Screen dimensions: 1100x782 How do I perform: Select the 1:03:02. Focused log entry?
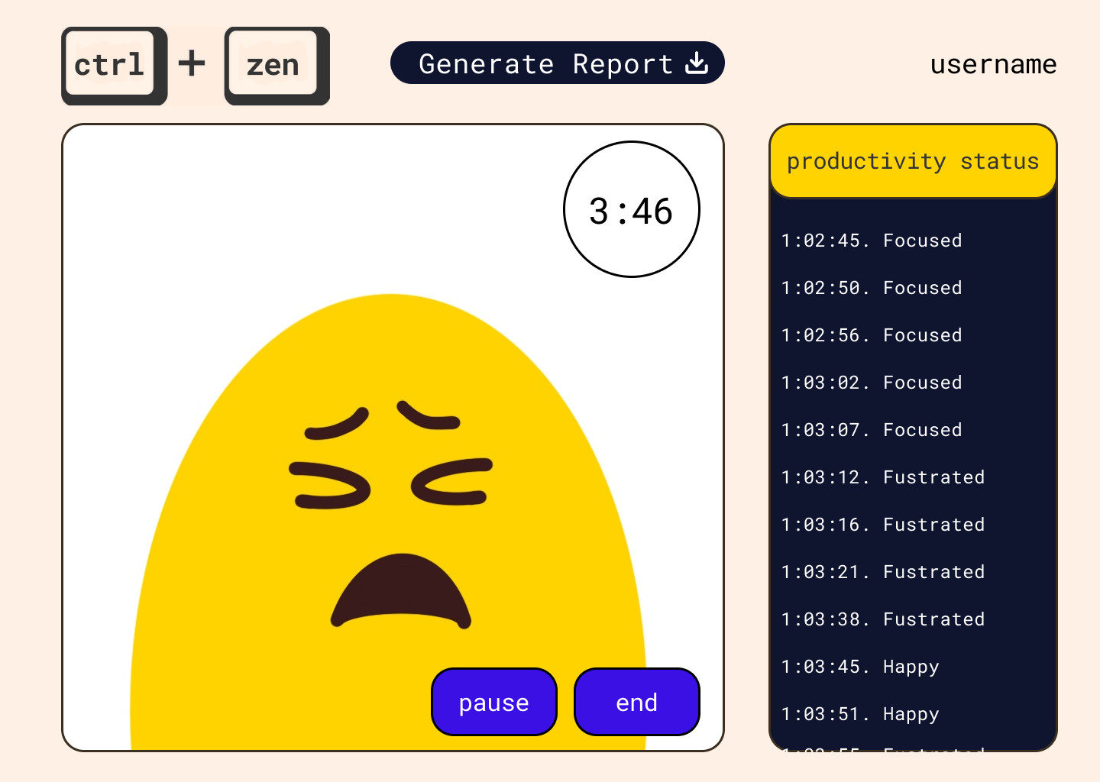tap(872, 383)
